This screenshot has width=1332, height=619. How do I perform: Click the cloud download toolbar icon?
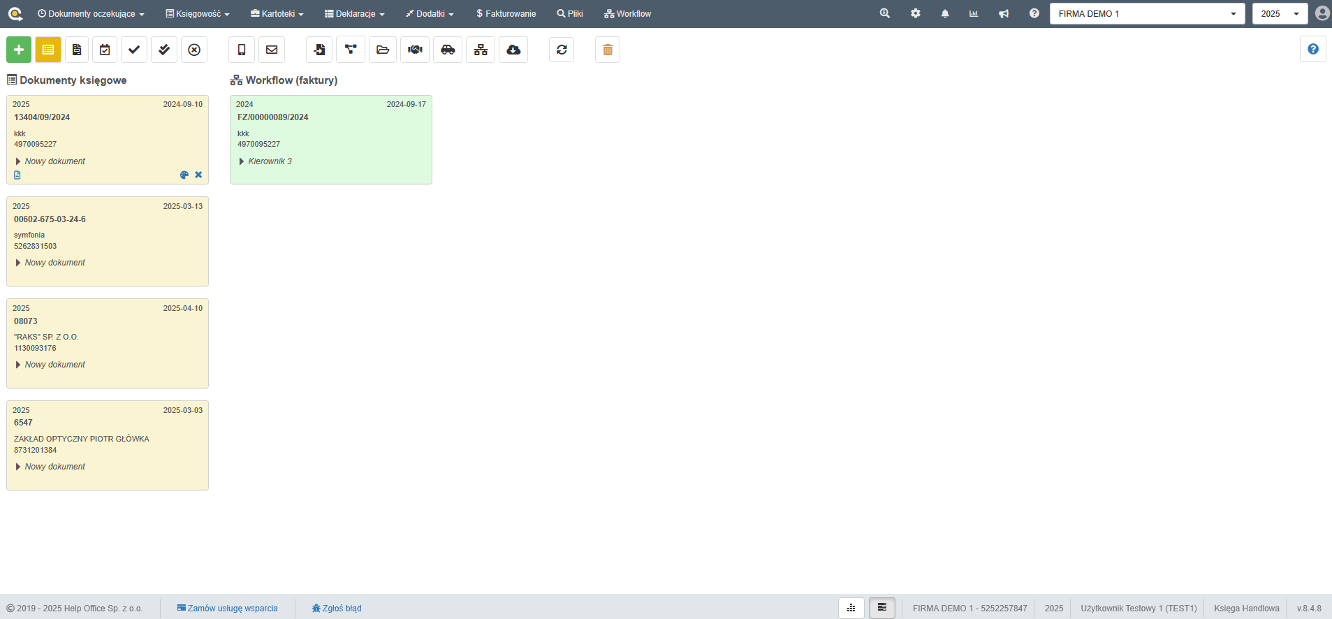click(x=513, y=50)
